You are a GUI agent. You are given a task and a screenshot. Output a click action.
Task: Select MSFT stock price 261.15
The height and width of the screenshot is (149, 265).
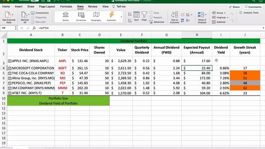[x=80, y=68]
